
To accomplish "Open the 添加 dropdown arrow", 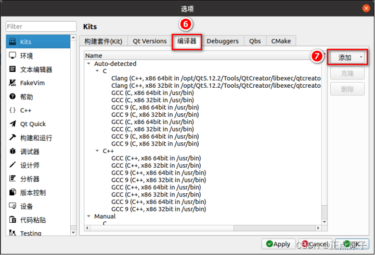I will point(361,57).
